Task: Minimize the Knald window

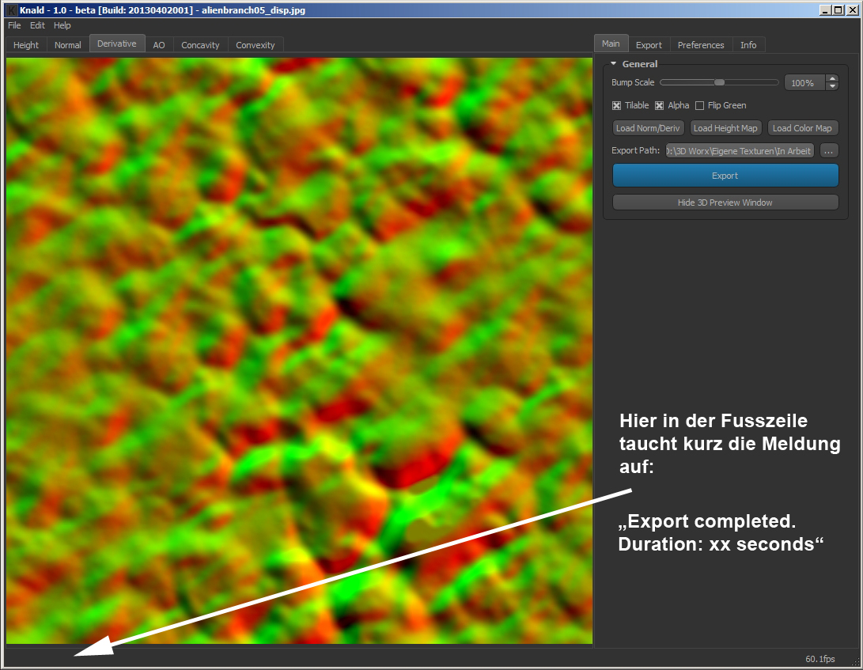Action: pyautogui.click(x=825, y=10)
